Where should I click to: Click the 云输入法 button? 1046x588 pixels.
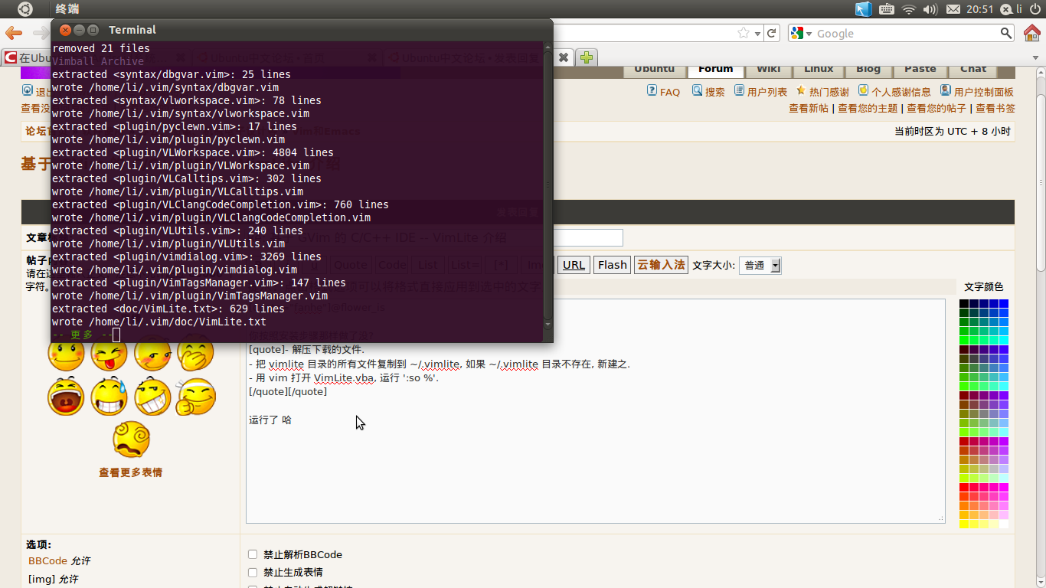[x=661, y=265]
